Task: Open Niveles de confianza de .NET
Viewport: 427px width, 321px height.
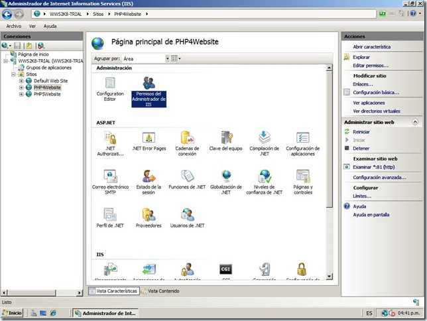Action: [x=264, y=182]
